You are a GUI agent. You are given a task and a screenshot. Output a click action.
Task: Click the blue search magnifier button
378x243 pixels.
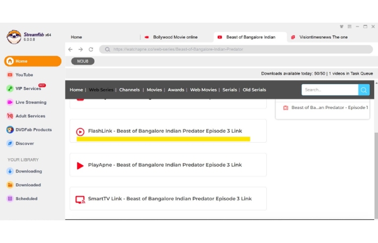click(364, 90)
